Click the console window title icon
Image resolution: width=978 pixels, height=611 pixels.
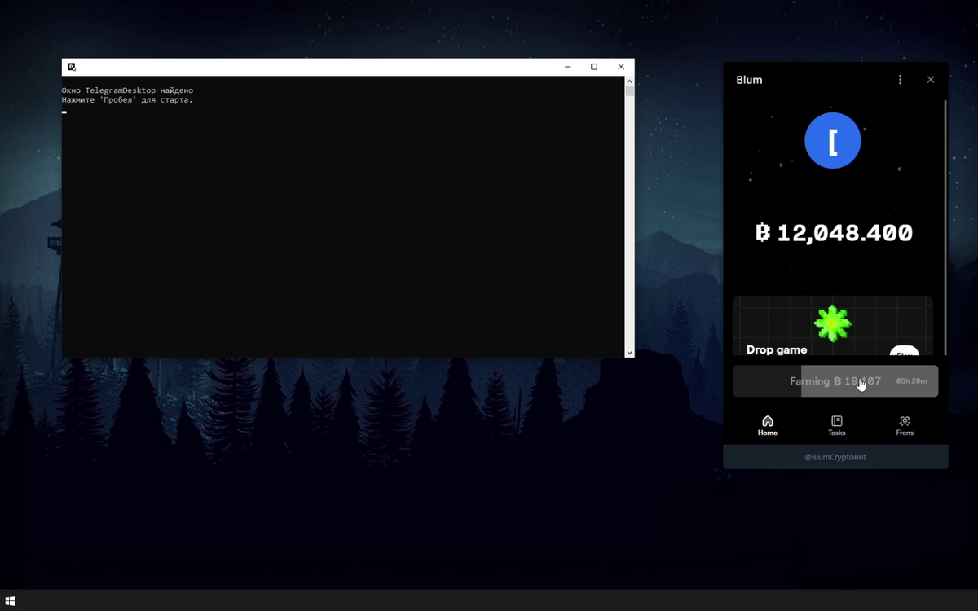pyautogui.click(x=72, y=67)
